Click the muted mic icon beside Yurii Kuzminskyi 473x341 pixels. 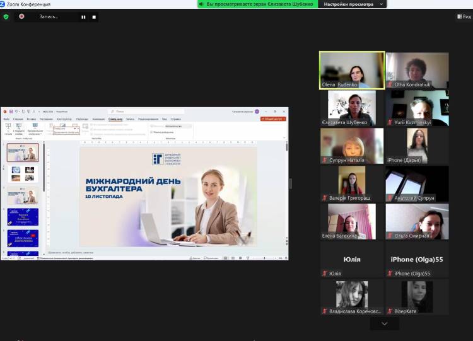point(390,122)
